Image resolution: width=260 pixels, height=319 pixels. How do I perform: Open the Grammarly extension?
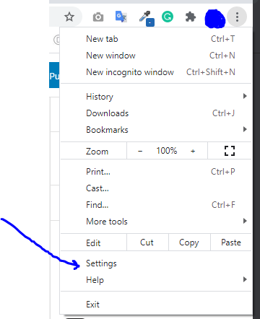point(168,17)
